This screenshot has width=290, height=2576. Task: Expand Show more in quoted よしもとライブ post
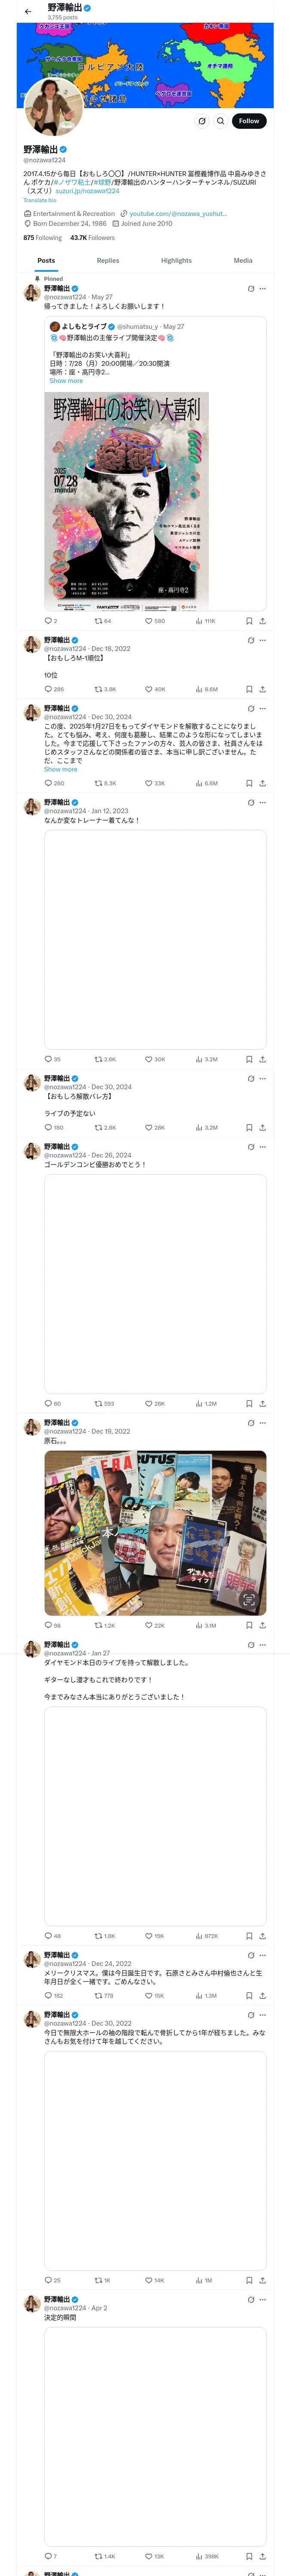pos(66,381)
